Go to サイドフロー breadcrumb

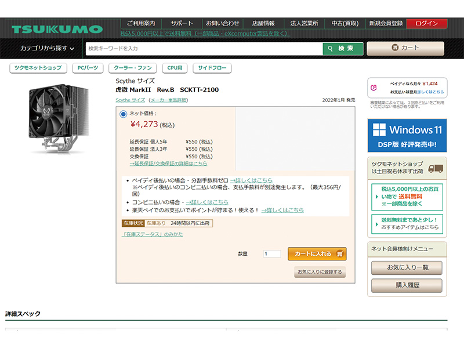212,68
